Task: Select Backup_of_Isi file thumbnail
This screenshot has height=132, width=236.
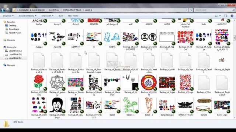Action: click(x=131, y=82)
